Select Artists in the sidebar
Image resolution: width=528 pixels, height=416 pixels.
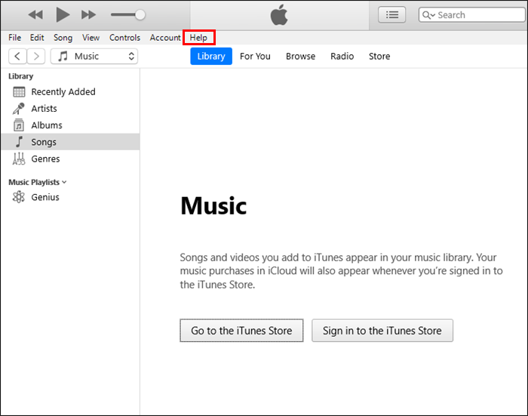(70, 109)
